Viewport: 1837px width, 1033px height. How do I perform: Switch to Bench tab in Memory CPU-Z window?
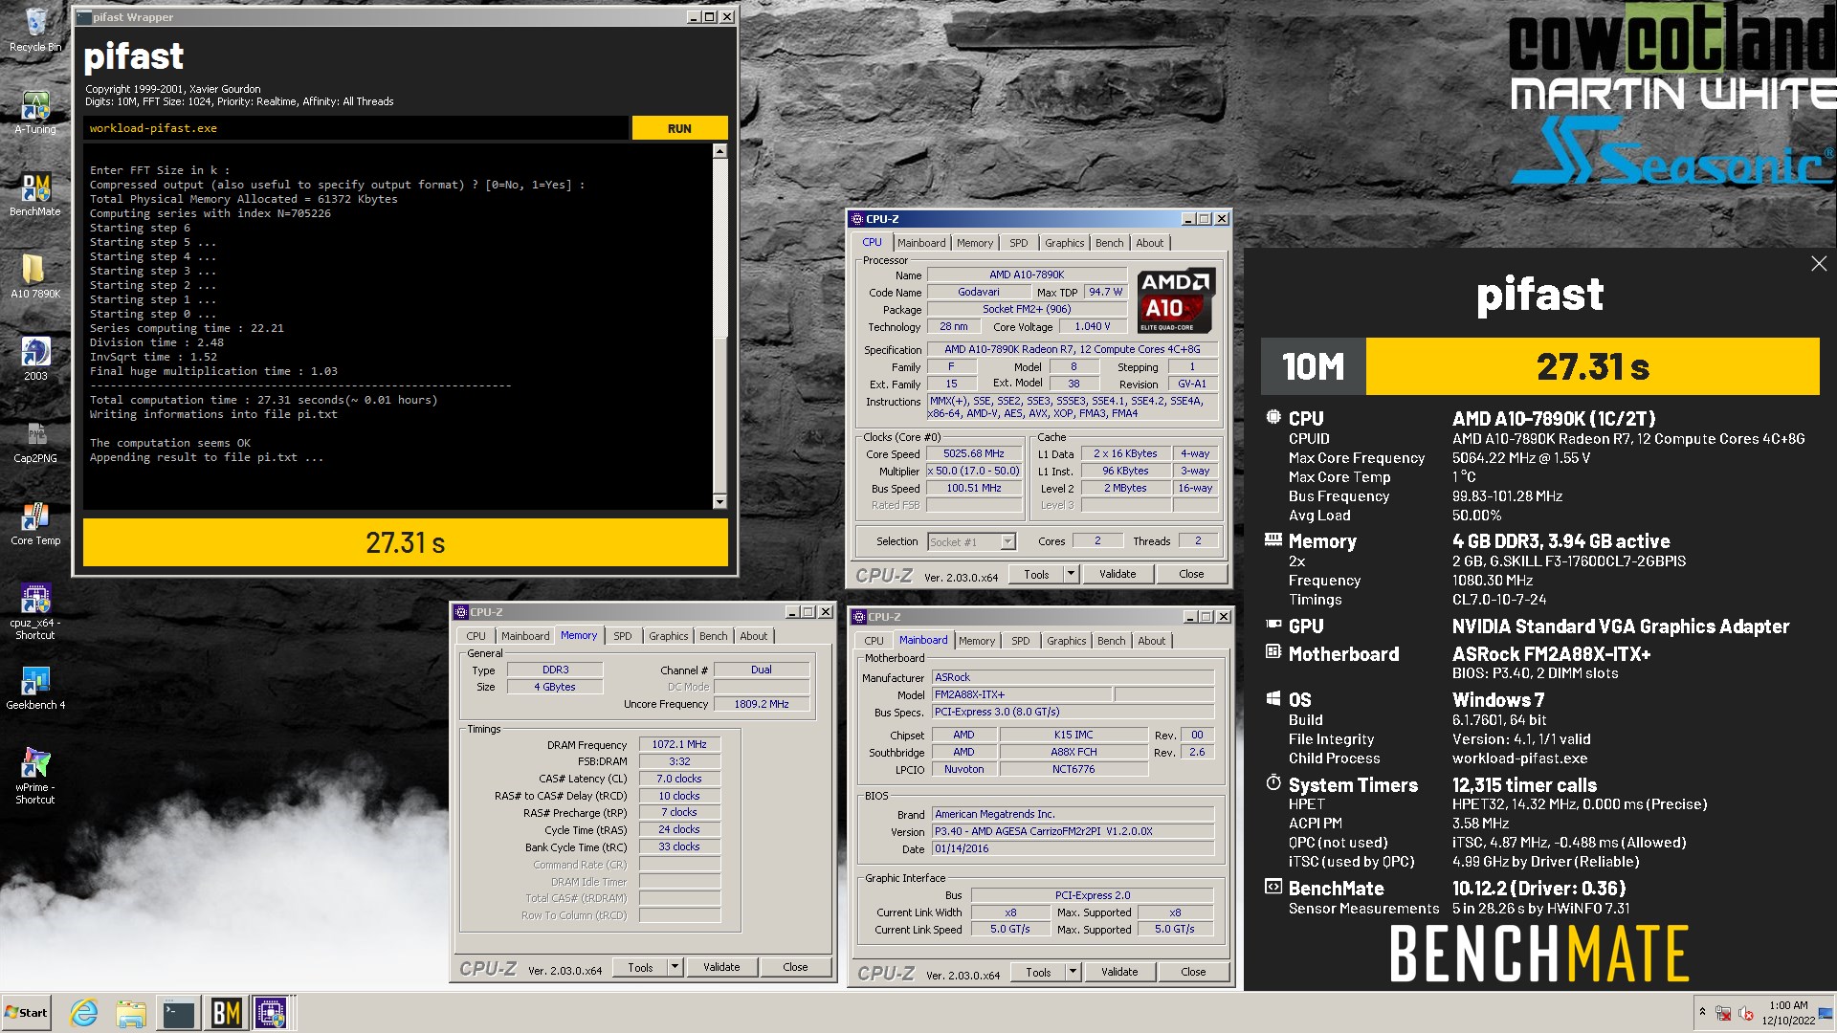(714, 636)
